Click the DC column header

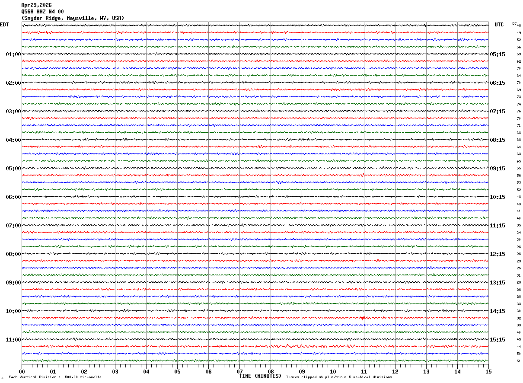click(x=514, y=23)
